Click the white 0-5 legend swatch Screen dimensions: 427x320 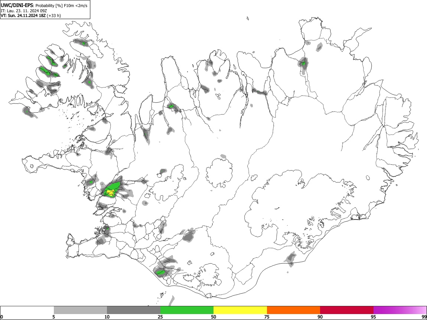(27, 310)
